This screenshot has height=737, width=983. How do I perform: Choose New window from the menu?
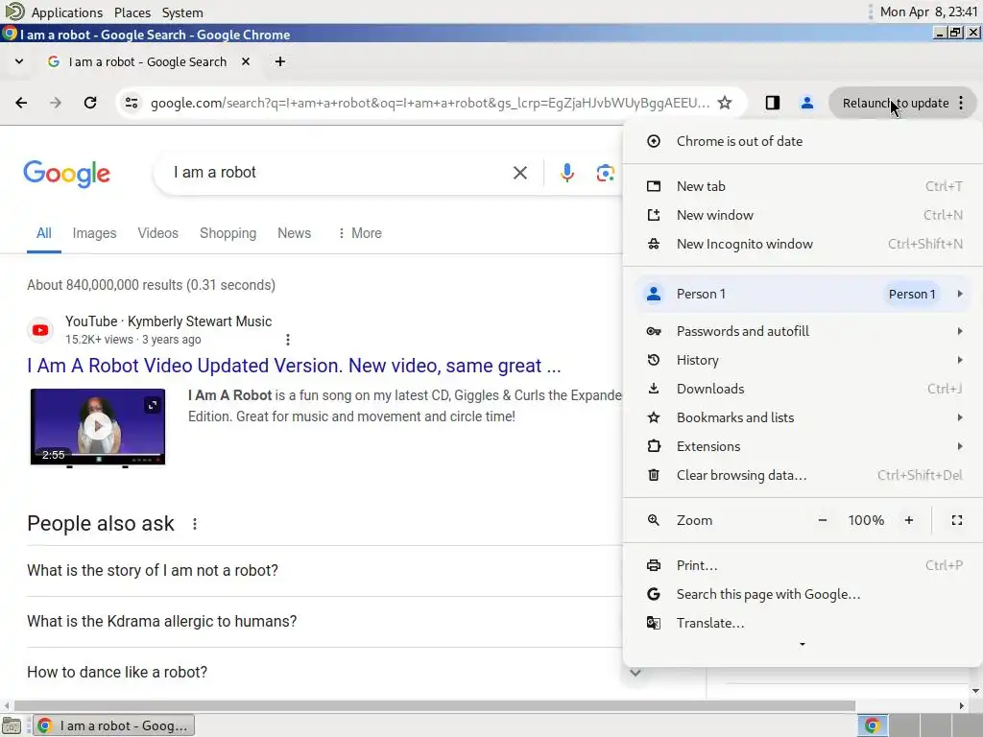[x=803, y=215]
